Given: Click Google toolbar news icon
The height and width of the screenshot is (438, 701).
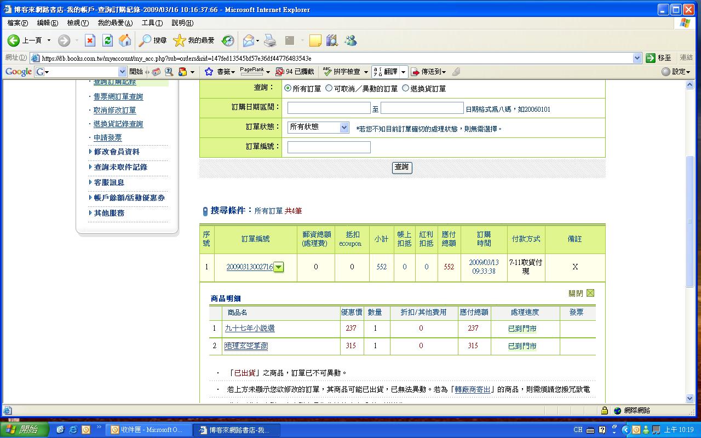Looking at the screenshot, I should coord(156,72).
